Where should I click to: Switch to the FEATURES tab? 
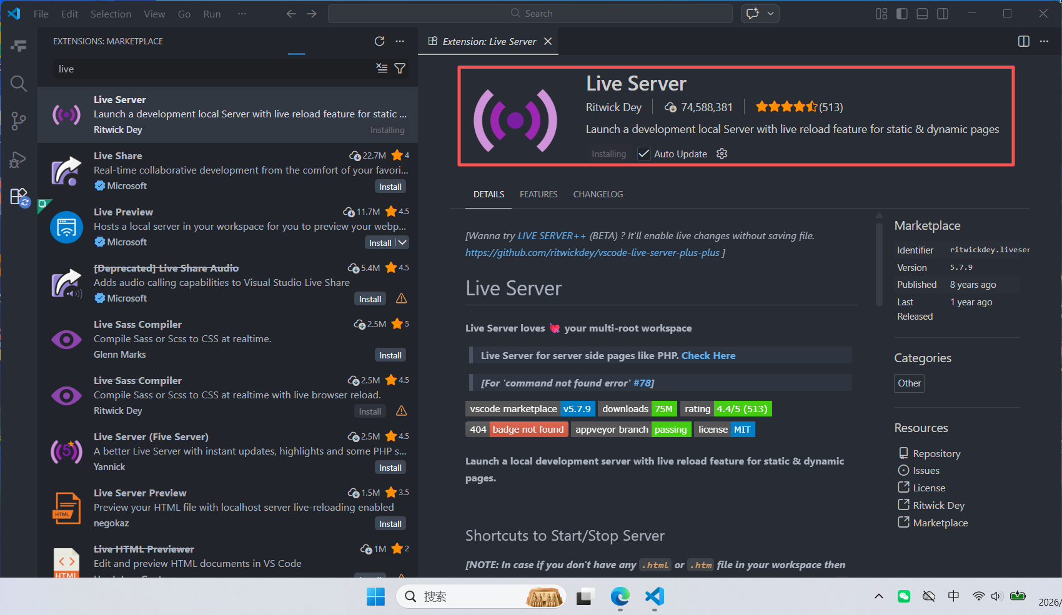(538, 194)
